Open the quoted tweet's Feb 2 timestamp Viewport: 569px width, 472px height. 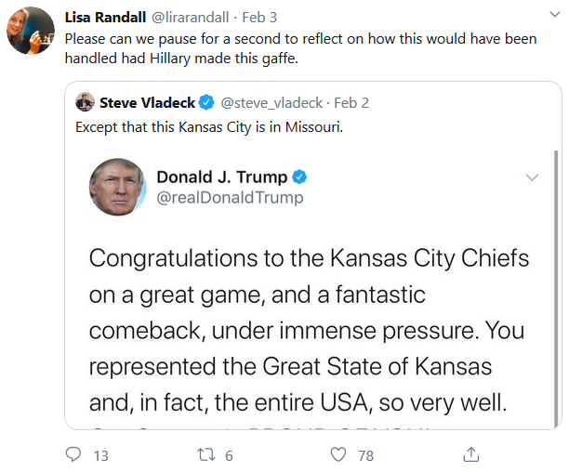[351, 103]
